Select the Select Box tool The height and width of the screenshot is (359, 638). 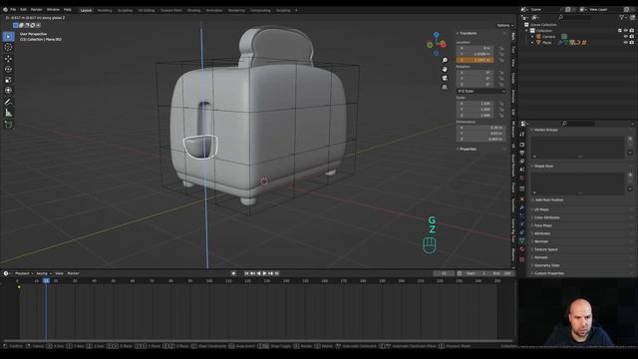pos(8,37)
